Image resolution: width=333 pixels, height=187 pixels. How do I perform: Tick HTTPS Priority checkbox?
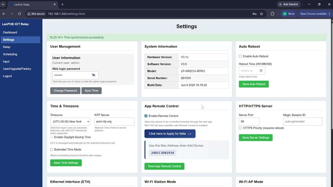pos(240,128)
